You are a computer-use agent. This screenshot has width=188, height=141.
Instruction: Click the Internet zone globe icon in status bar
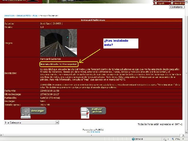133,139
